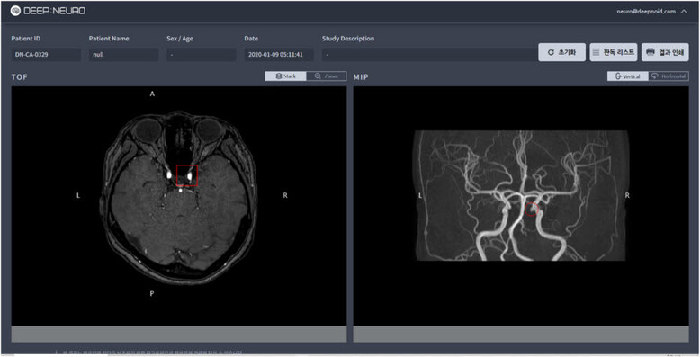Click the Date field 2020-01-09 05:11:41
The image size is (700, 357).
279,55
